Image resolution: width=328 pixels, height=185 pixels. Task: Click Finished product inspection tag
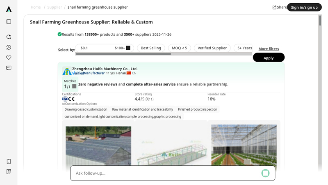click(198, 109)
